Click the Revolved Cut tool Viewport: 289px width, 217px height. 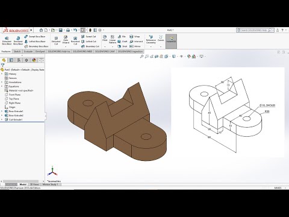75,40
